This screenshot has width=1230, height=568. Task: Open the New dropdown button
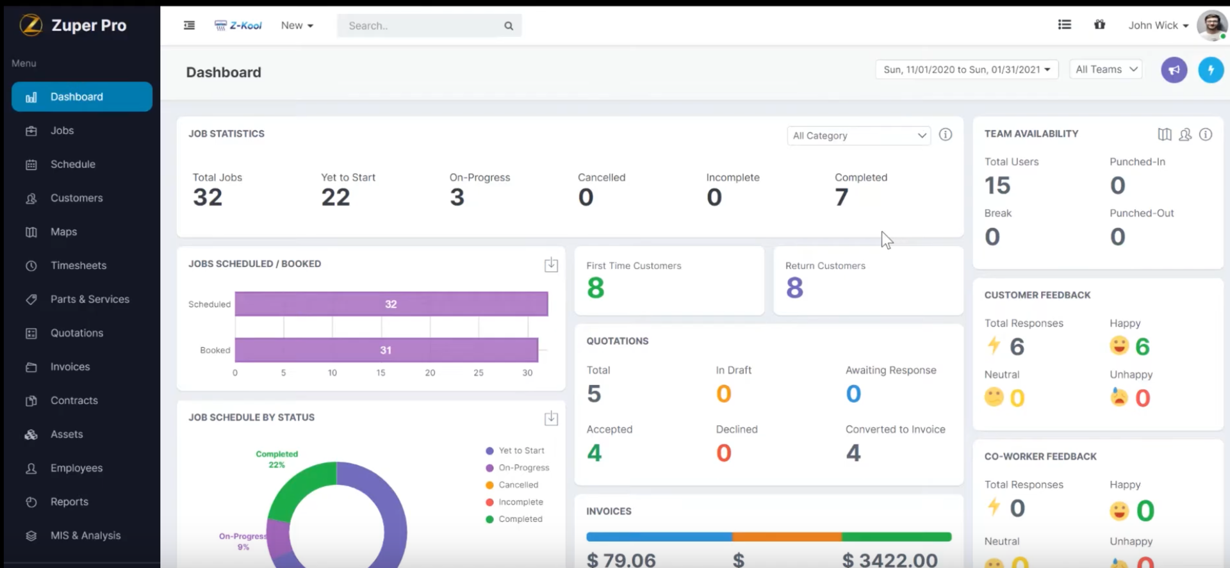point(297,26)
